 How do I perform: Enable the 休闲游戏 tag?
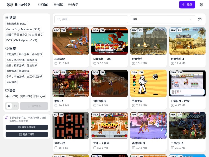[x=11, y=82]
